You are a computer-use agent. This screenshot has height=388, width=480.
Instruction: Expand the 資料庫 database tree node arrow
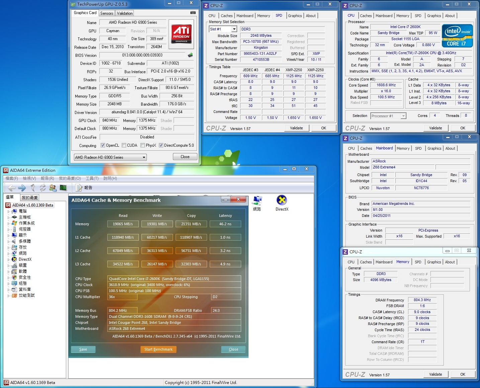click(x=8, y=290)
